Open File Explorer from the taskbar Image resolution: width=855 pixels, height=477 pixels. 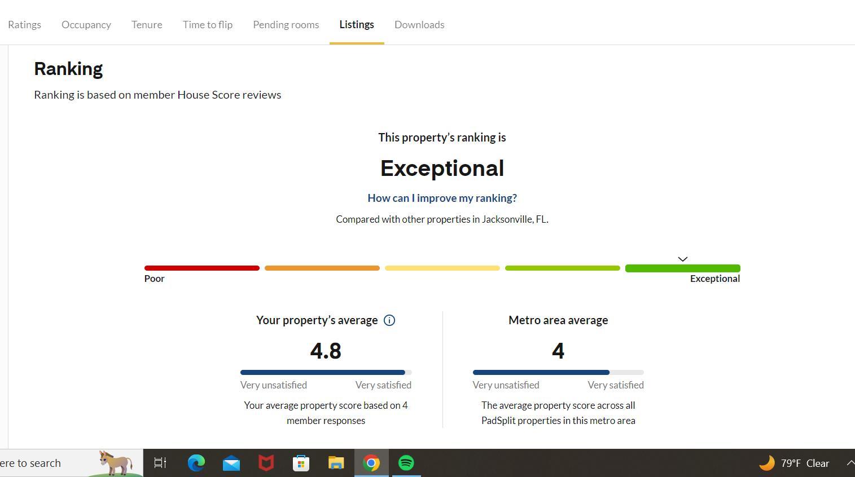coord(336,463)
